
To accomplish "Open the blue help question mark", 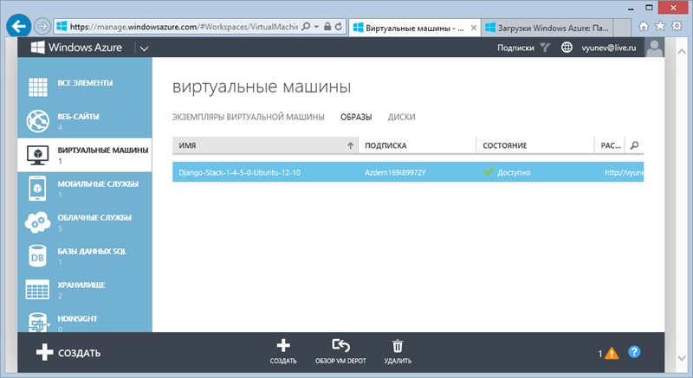I will (634, 352).
